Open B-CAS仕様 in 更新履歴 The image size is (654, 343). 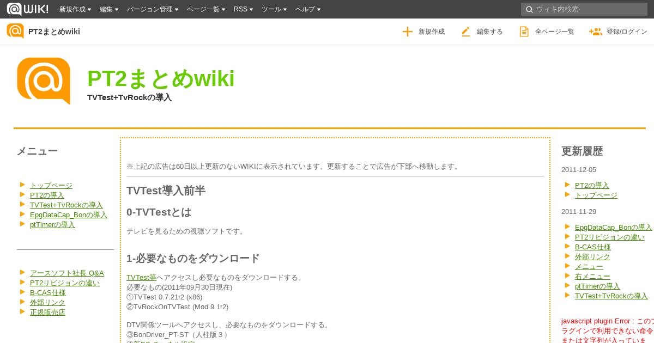[x=593, y=247]
